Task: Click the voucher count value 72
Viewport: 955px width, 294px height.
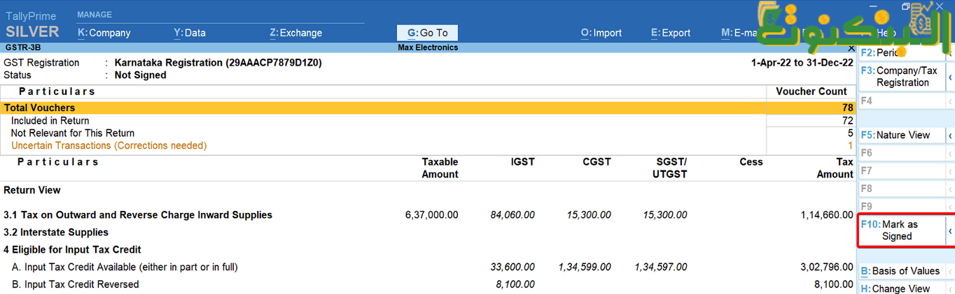Action: (x=847, y=121)
